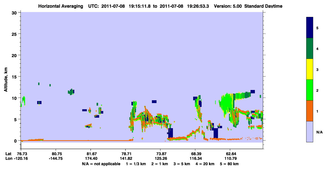Click the dark green level 4 colorbar segment
The image size is (333, 171).
coord(310,49)
